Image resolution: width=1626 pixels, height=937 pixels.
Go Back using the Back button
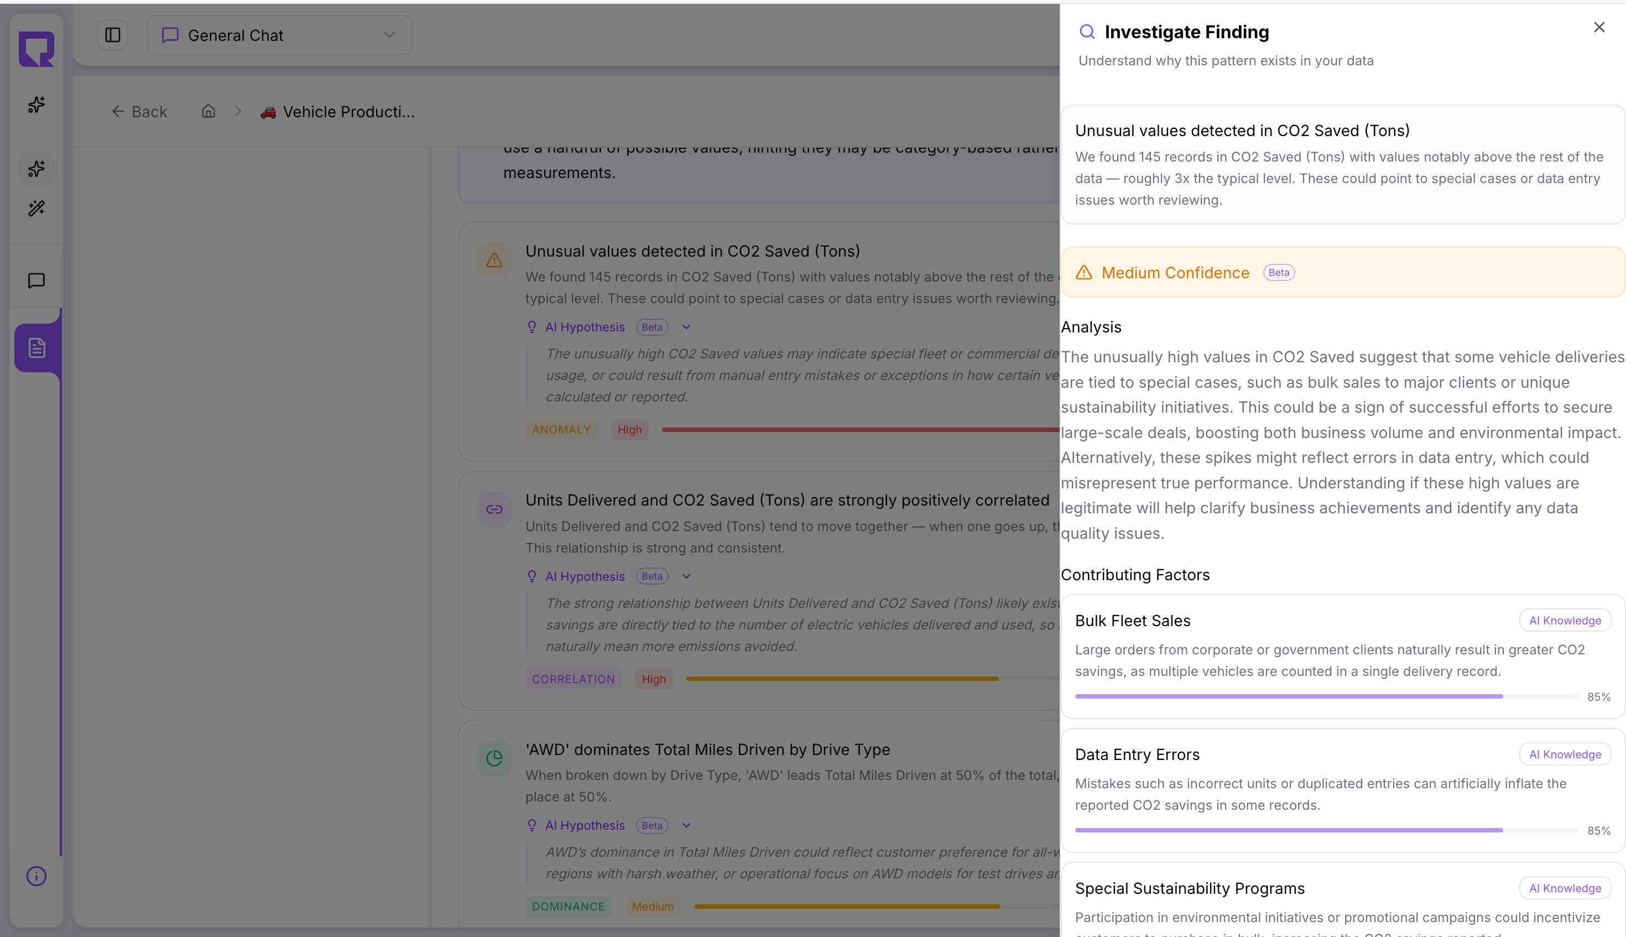139,111
